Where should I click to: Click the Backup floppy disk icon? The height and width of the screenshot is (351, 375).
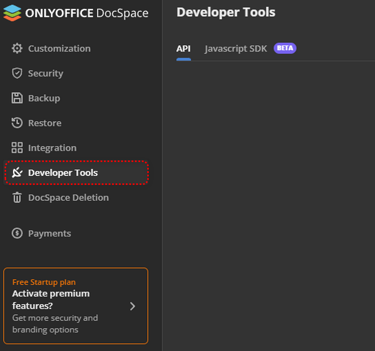click(17, 98)
